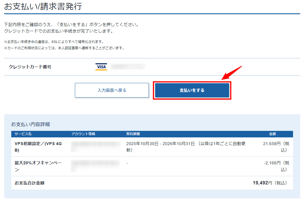Click the VISA card brand icon

pyautogui.click(x=101, y=66)
